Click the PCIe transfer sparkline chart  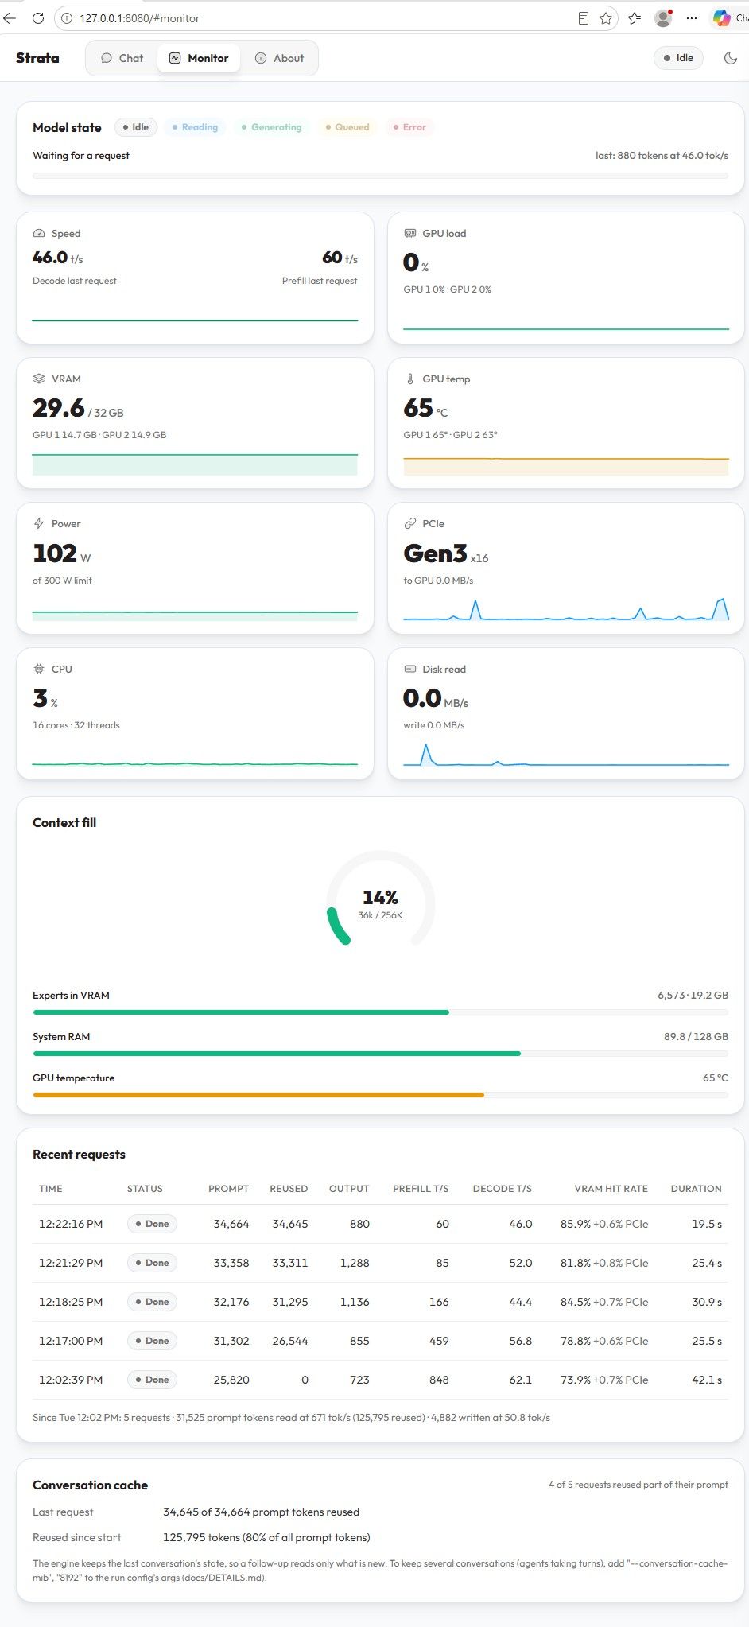coord(566,608)
